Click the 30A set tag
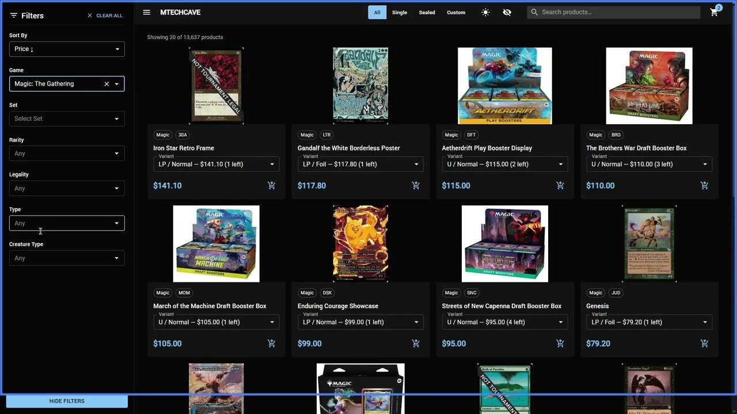This screenshot has height=414, width=737. click(183, 135)
